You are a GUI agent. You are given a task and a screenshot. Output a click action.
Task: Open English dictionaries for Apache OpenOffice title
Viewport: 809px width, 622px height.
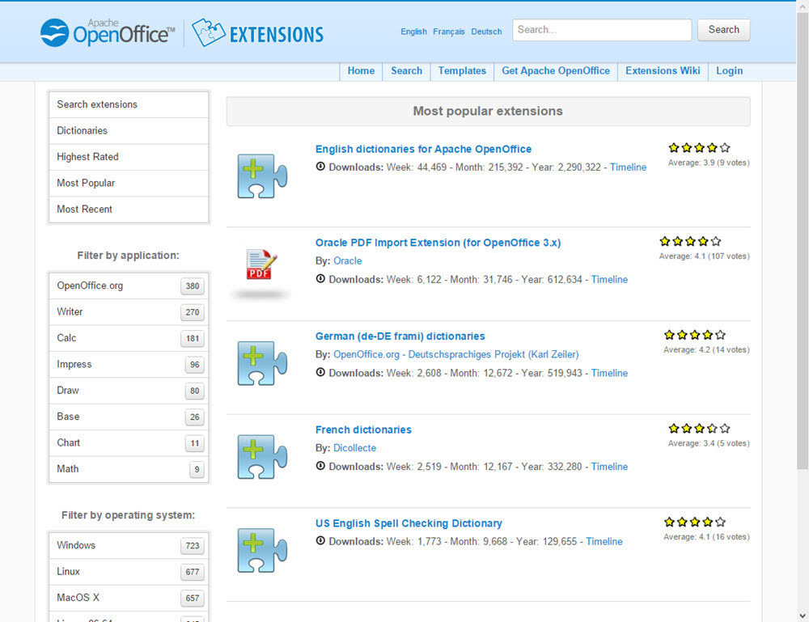point(423,149)
